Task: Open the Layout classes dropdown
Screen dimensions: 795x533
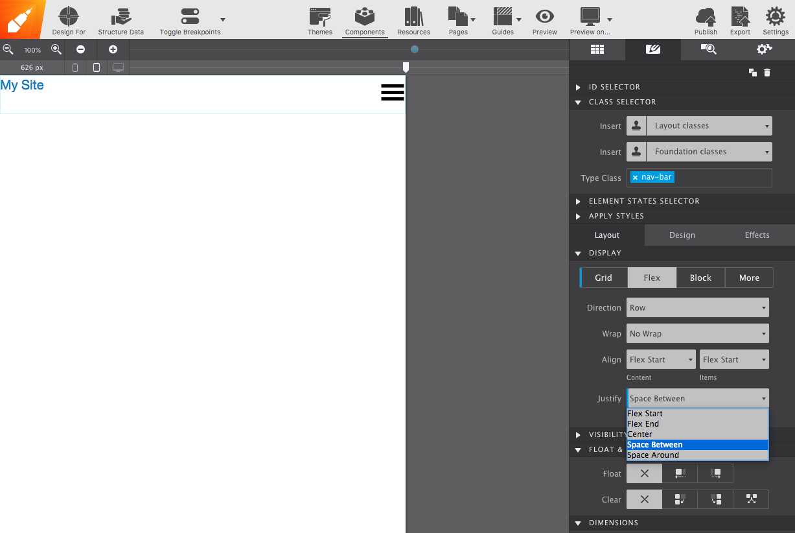Action: [711, 126]
